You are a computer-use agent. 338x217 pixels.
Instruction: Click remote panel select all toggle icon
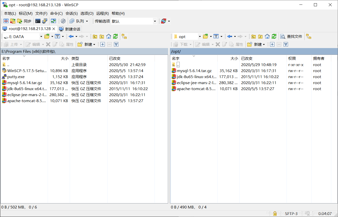point(286,44)
